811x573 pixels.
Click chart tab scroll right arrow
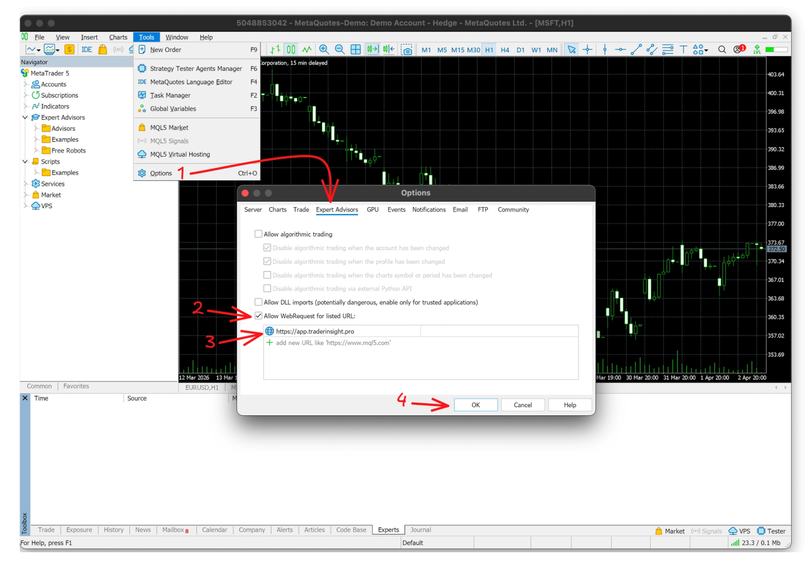click(785, 387)
